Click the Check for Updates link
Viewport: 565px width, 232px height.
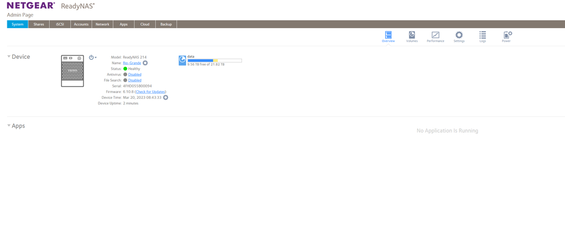pyautogui.click(x=150, y=91)
